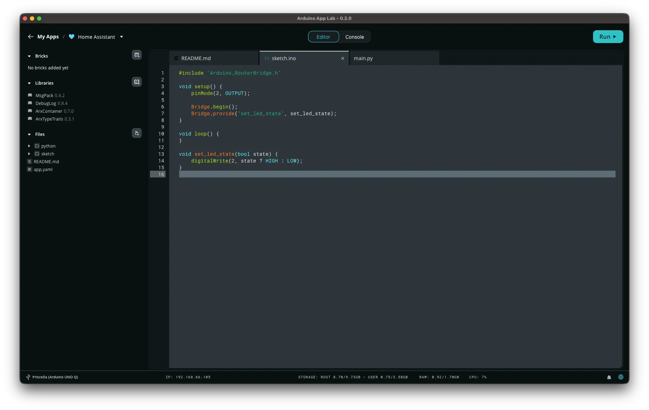Open app.yaml in the file tree
Screen dimensions: 649x410
tap(43, 170)
